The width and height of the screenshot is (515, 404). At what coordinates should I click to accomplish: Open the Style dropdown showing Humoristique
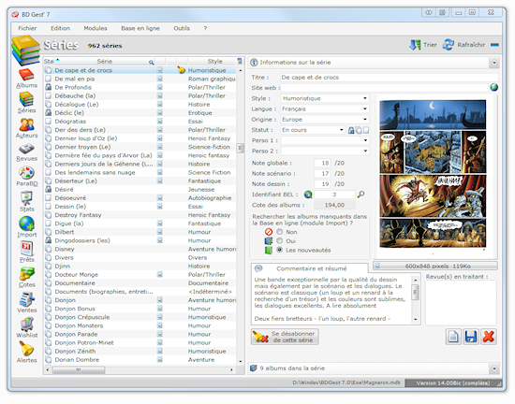[x=325, y=98]
